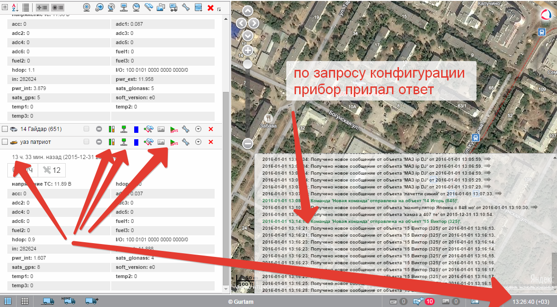Tick the checkbox beside уаз патриот
This screenshot has height=307, width=557.
(5, 142)
